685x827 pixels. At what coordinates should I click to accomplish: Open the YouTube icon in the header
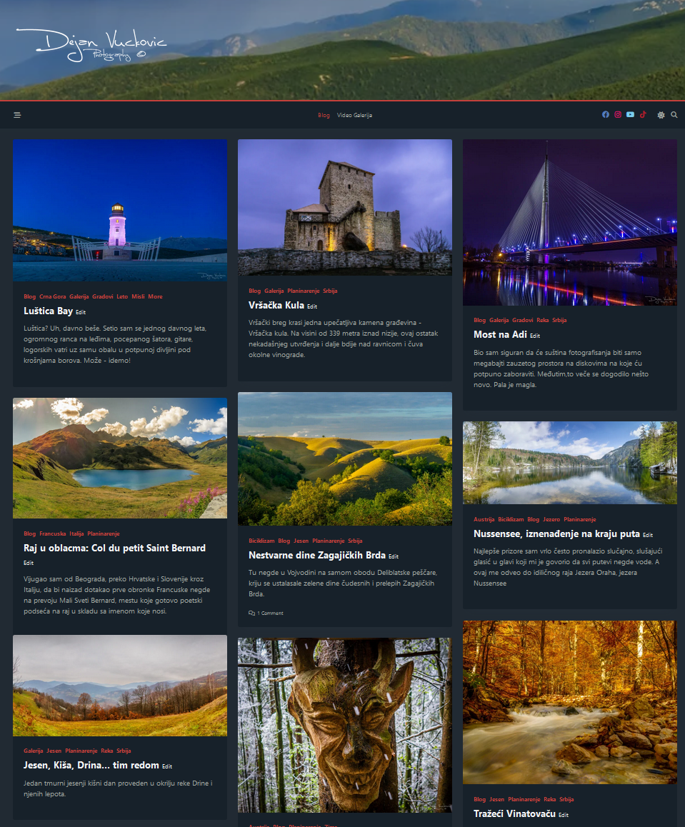pyautogui.click(x=629, y=114)
